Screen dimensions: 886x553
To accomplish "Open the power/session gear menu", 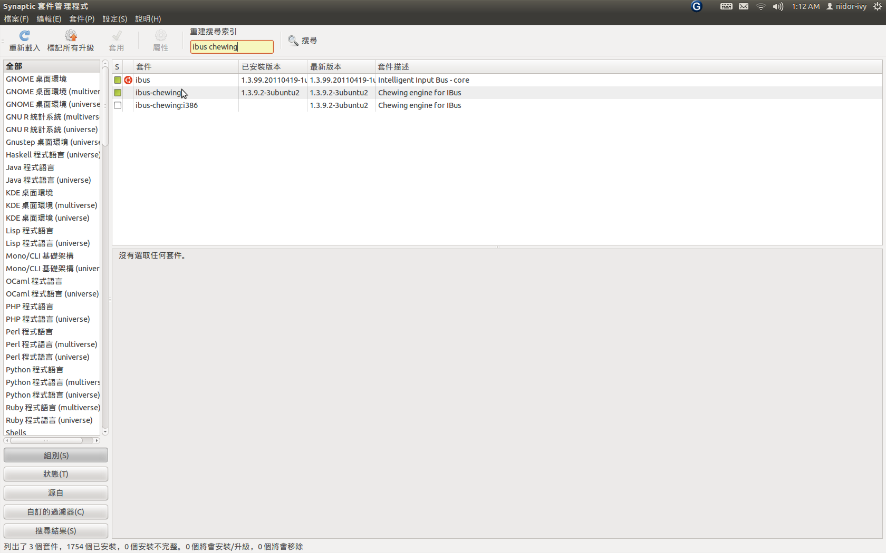I will coord(878,6).
